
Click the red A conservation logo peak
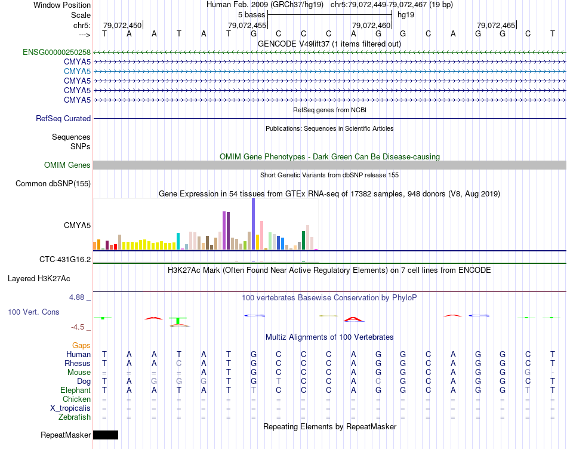(x=353, y=319)
